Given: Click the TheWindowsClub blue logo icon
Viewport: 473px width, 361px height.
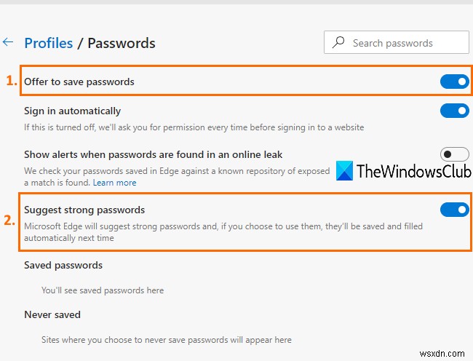Looking at the screenshot, I should click(345, 171).
